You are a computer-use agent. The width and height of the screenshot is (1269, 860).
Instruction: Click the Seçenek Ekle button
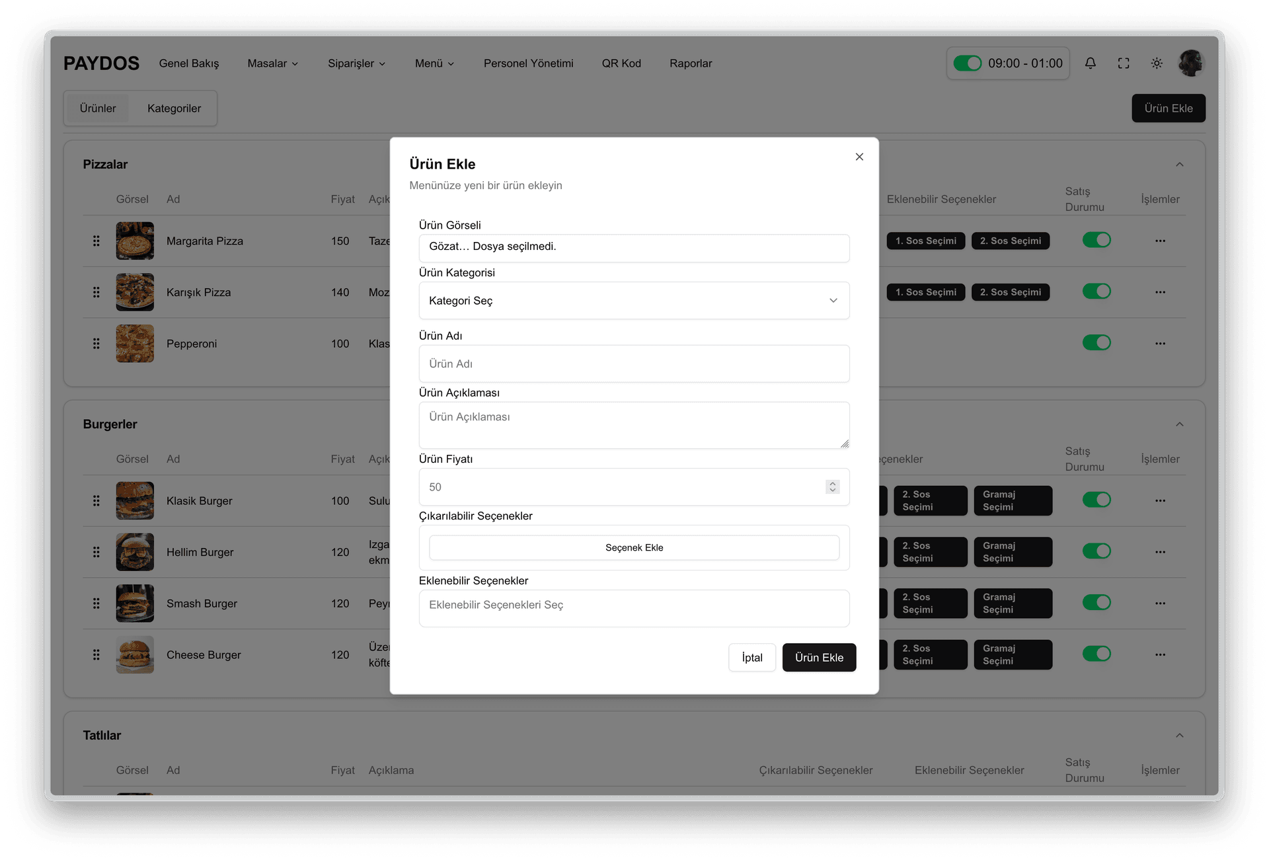[633, 547]
